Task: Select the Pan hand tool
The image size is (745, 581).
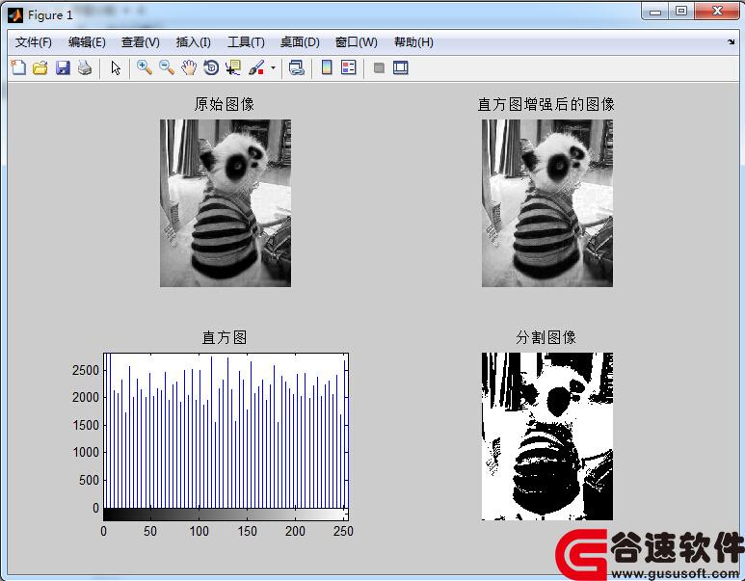Action: point(189,67)
